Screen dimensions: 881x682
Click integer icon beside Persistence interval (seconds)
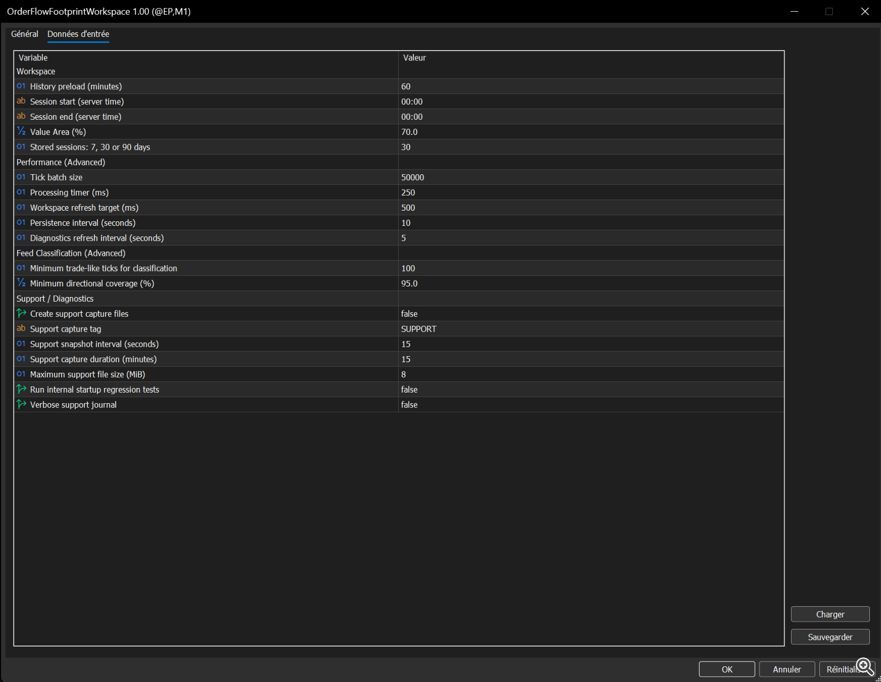tap(21, 223)
